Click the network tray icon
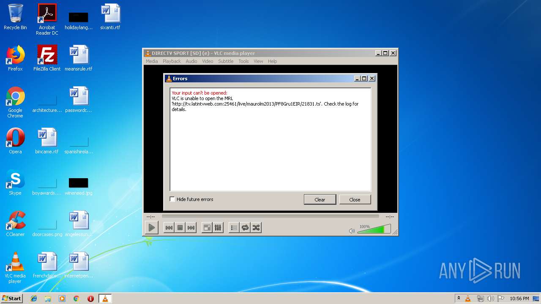The height and width of the screenshot is (304, 541). pos(480,299)
